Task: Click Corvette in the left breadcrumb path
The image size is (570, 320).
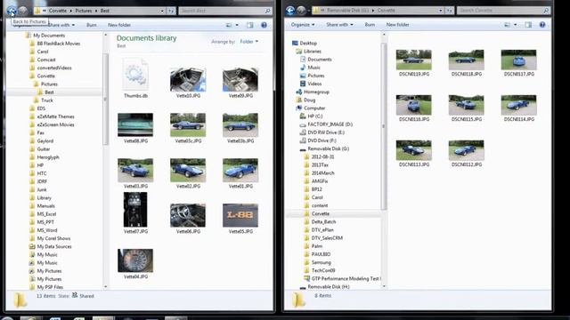Action: point(58,11)
